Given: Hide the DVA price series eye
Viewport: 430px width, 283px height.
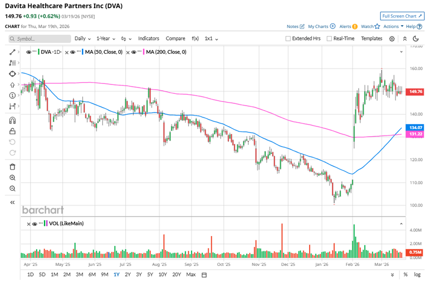Looking at the screenshot, I should pos(28,52).
